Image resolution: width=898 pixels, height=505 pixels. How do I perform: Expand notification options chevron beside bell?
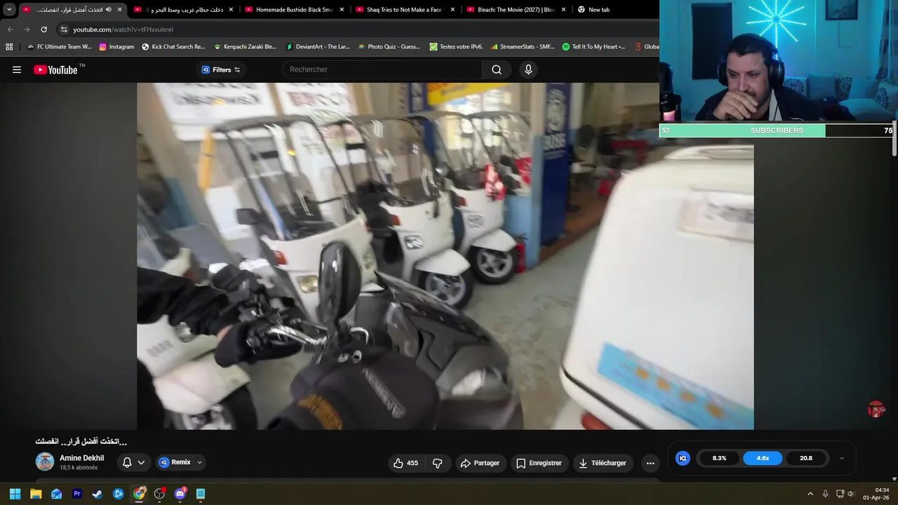pos(141,462)
